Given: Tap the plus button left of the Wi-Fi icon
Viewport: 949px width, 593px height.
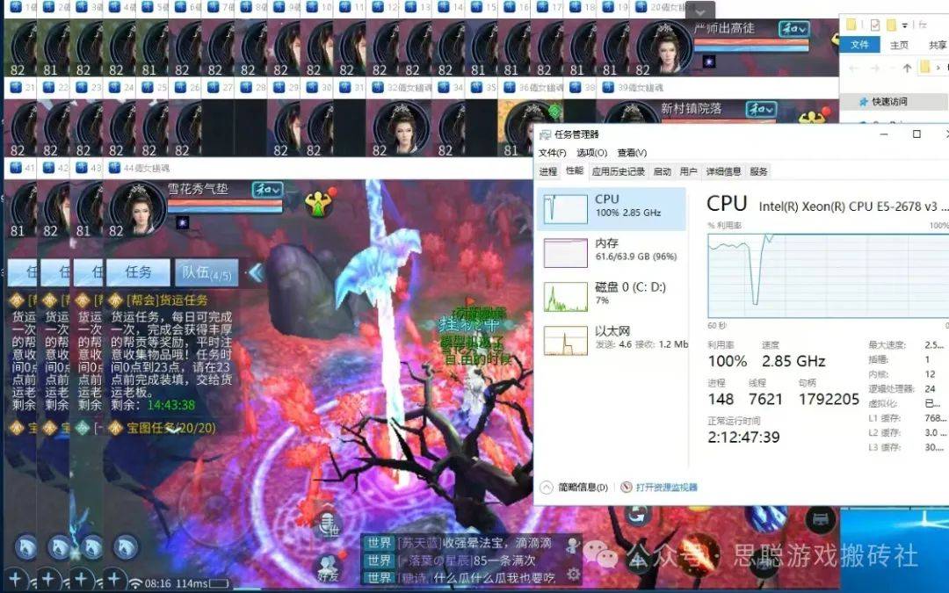Looking at the screenshot, I should click(113, 580).
